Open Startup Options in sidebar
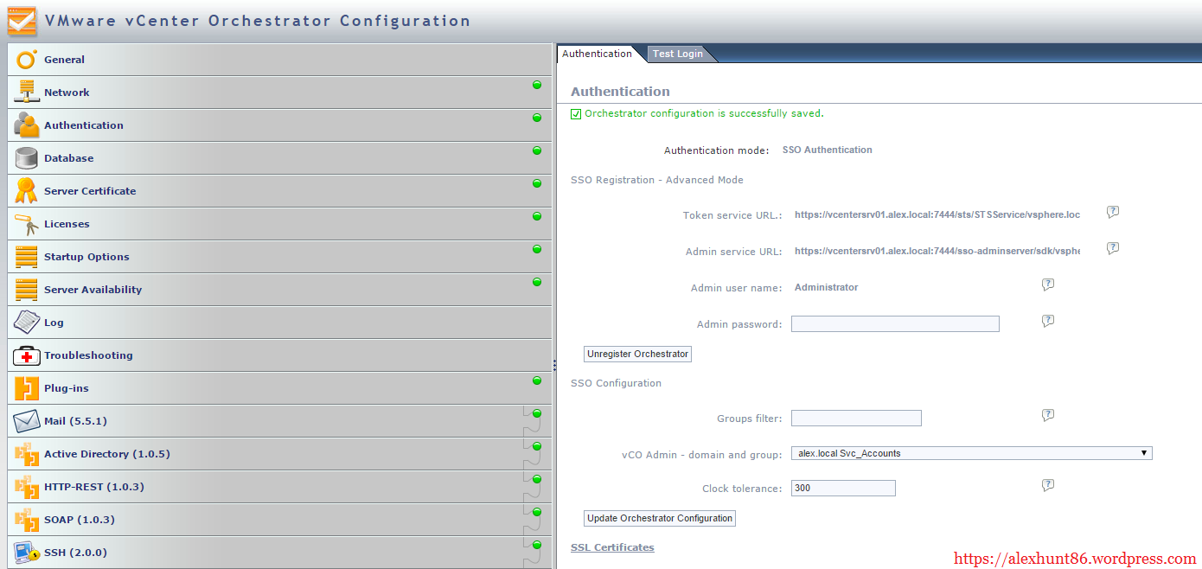Image resolution: width=1202 pixels, height=569 pixels. point(86,257)
